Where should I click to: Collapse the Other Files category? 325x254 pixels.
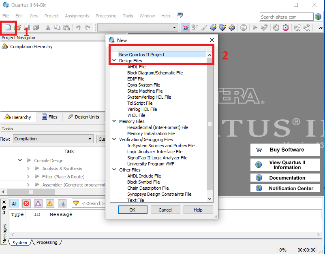point(114,169)
